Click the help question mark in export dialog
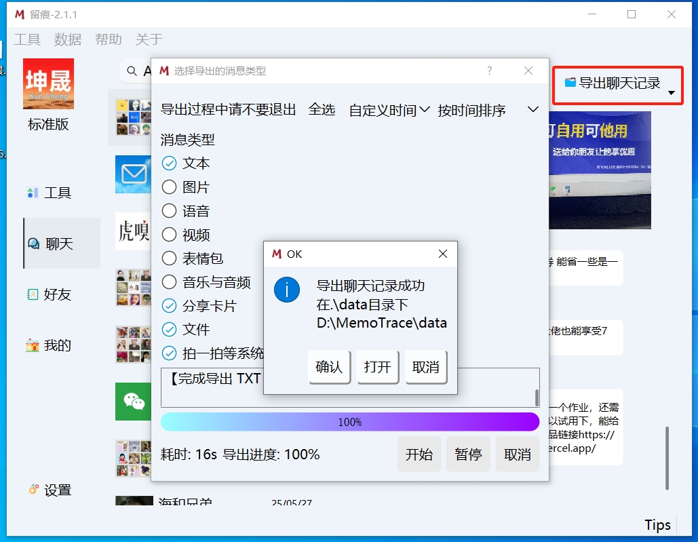This screenshot has height=542, width=698. point(489,71)
